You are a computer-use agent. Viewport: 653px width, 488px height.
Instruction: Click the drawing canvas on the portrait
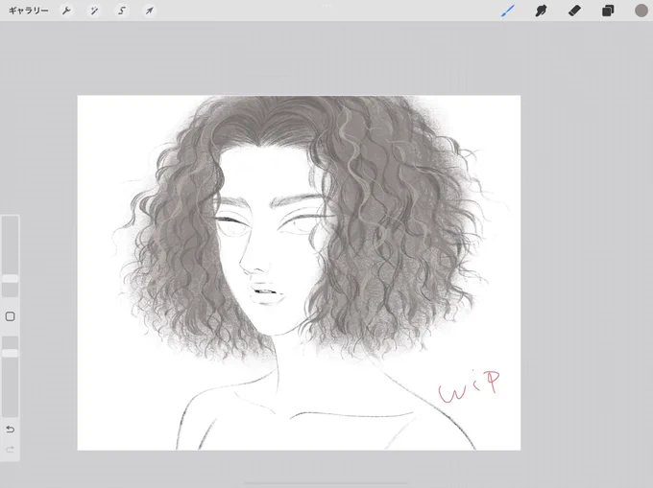tap(299, 272)
